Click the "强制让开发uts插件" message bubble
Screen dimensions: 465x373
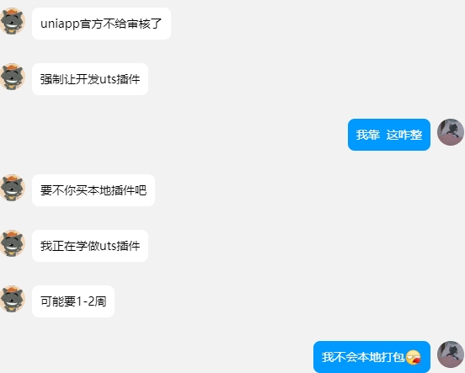tap(90, 79)
